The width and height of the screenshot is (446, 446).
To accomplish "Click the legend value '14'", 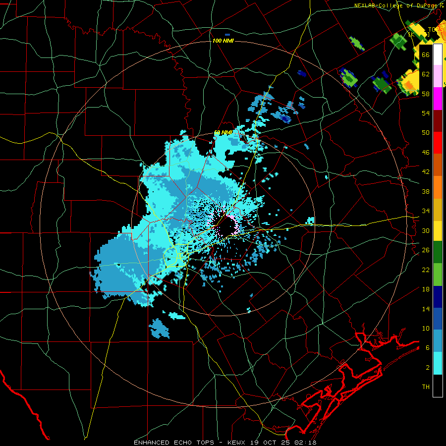I will click(x=426, y=309).
